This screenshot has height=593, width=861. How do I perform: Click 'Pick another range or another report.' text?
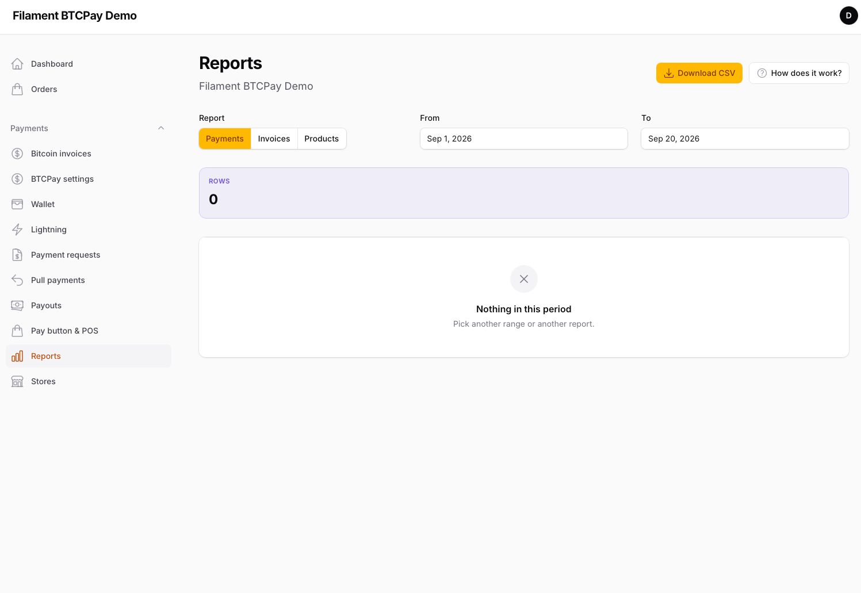pos(524,324)
